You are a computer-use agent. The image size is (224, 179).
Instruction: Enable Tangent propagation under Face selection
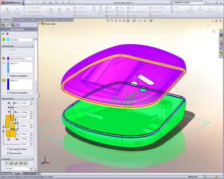point(8,76)
